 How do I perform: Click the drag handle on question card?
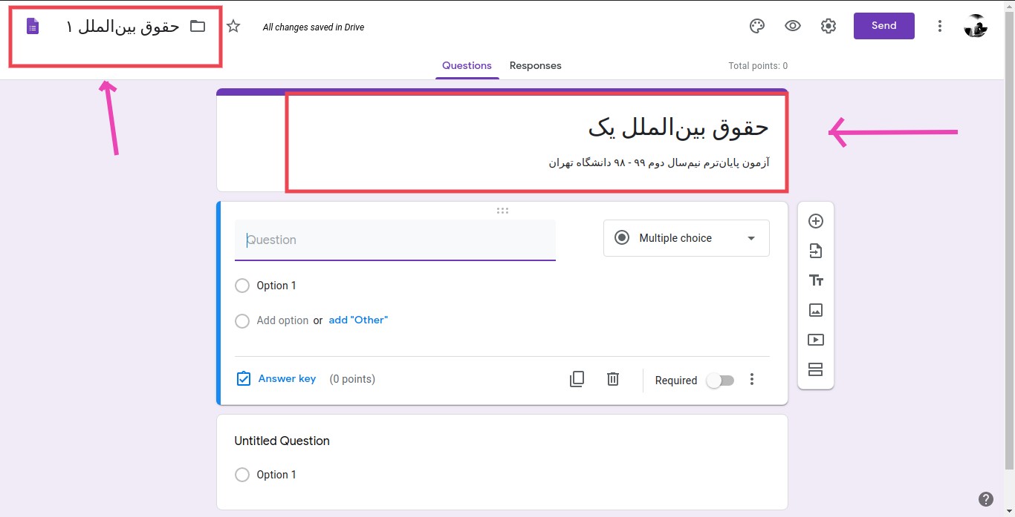502,211
